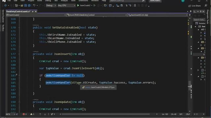Image resolution: width=211 pixels, height=118 pixels.
Task: Click the code cleanup broom icon
Action: [x=52, y=114]
